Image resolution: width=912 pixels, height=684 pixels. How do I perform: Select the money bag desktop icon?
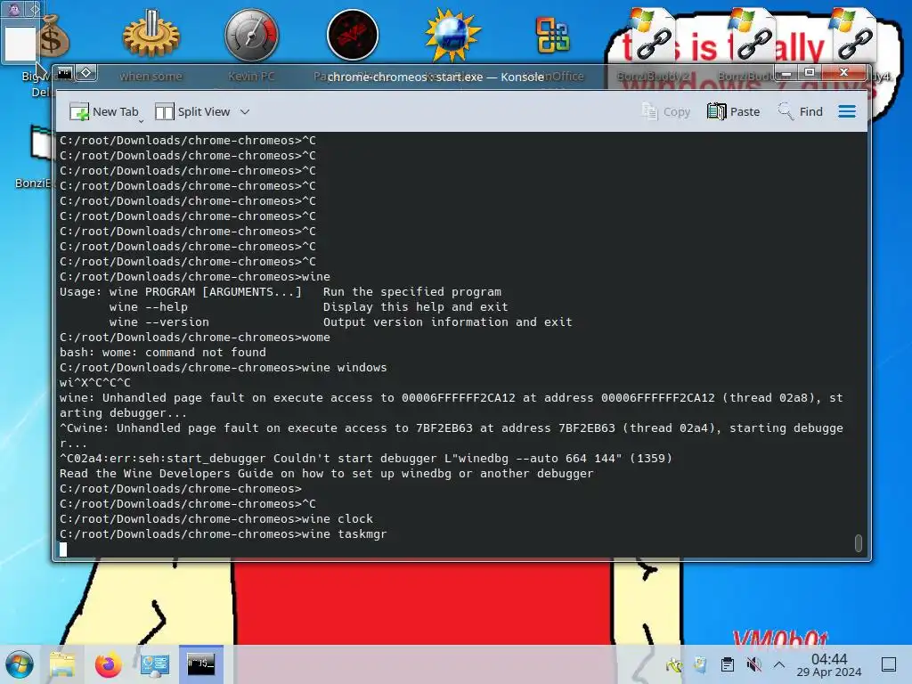pyautogui.click(x=53, y=37)
